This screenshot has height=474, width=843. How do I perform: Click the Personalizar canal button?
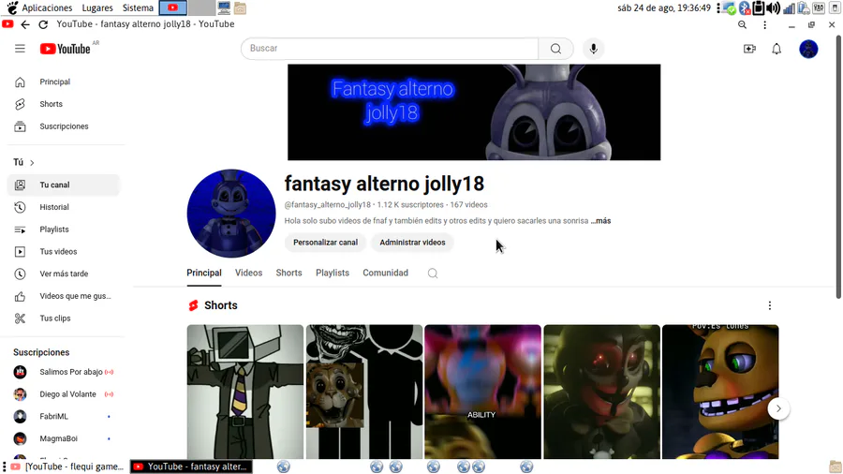click(x=325, y=243)
